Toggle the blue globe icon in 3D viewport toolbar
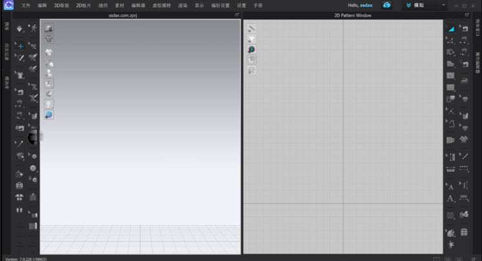This screenshot has height=261, width=482. 49,115
